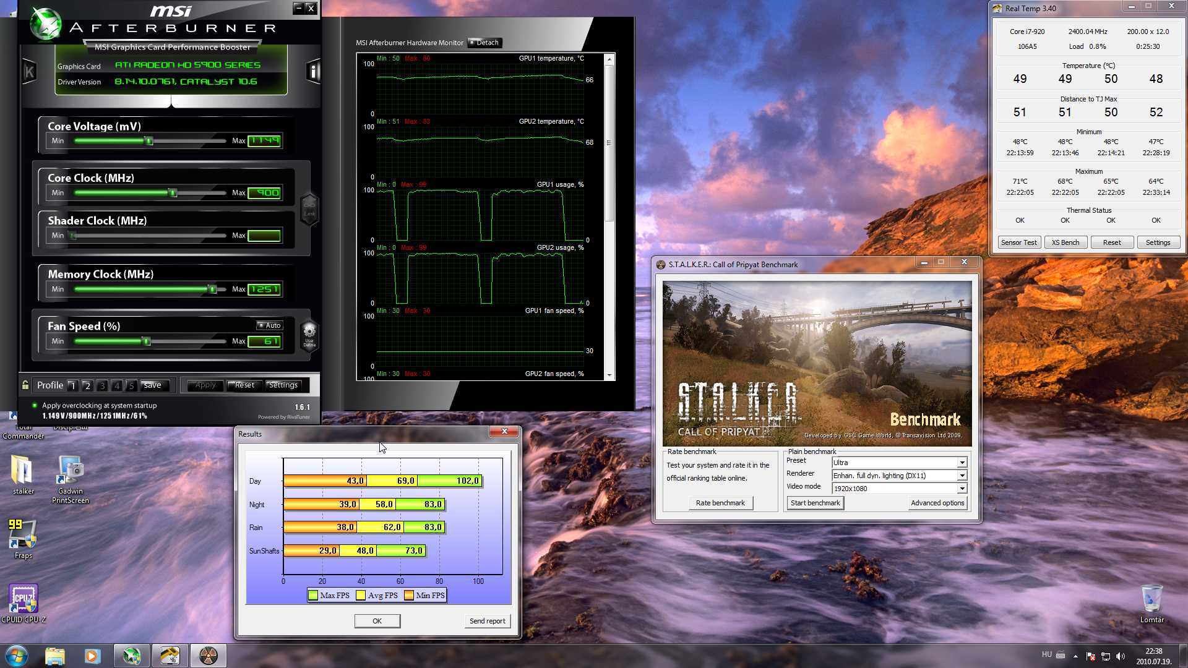
Task: Open the Kombustor 'K' side button in Afterburner
Action: click(x=29, y=72)
